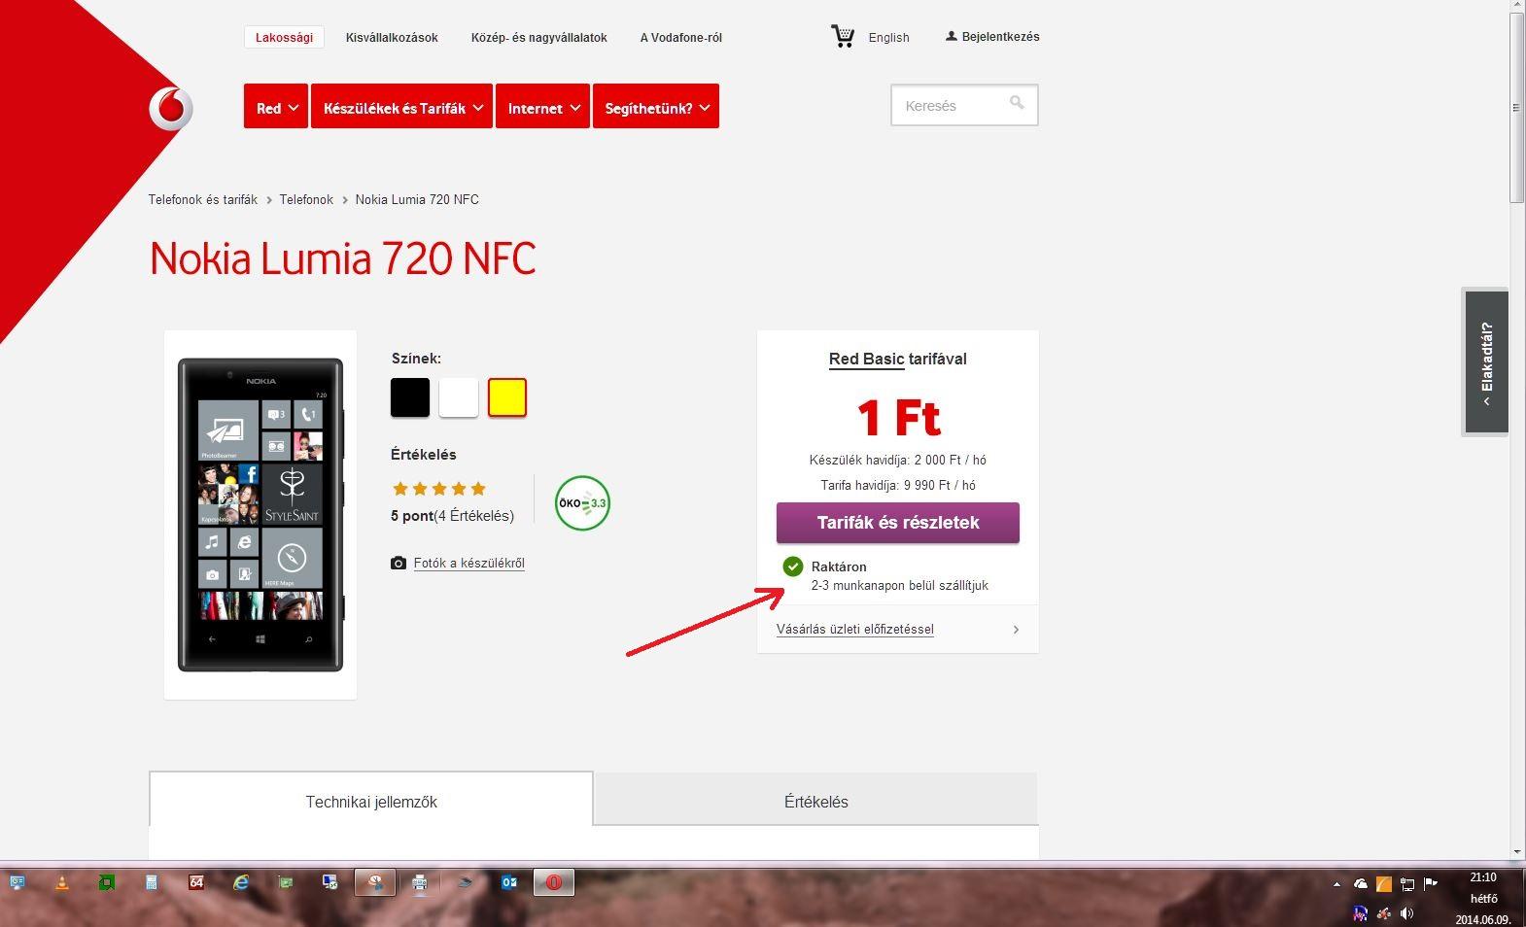Open the Internet dropdown menu
The image size is (1526, 927).
tap(542, 106)
